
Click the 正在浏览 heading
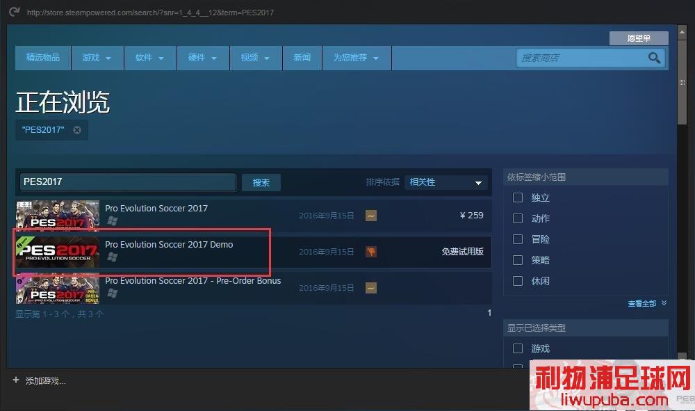click(63, 102)
